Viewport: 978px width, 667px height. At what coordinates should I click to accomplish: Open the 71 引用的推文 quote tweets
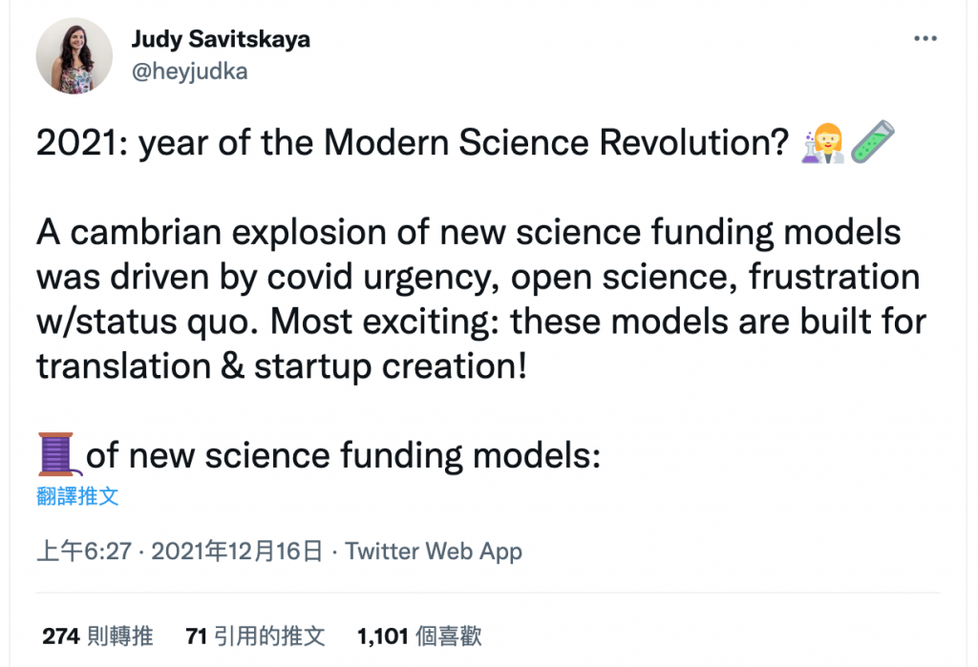tap(256, 636)
